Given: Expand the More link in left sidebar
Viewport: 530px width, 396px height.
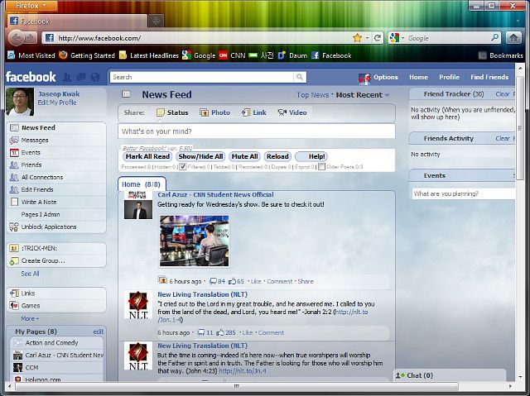Looking at the screenshot, I should point(30,318).
